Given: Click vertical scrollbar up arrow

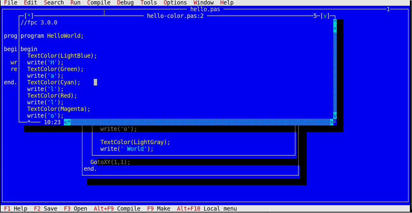Looking at the screenshot, I should tap(335, 22).
